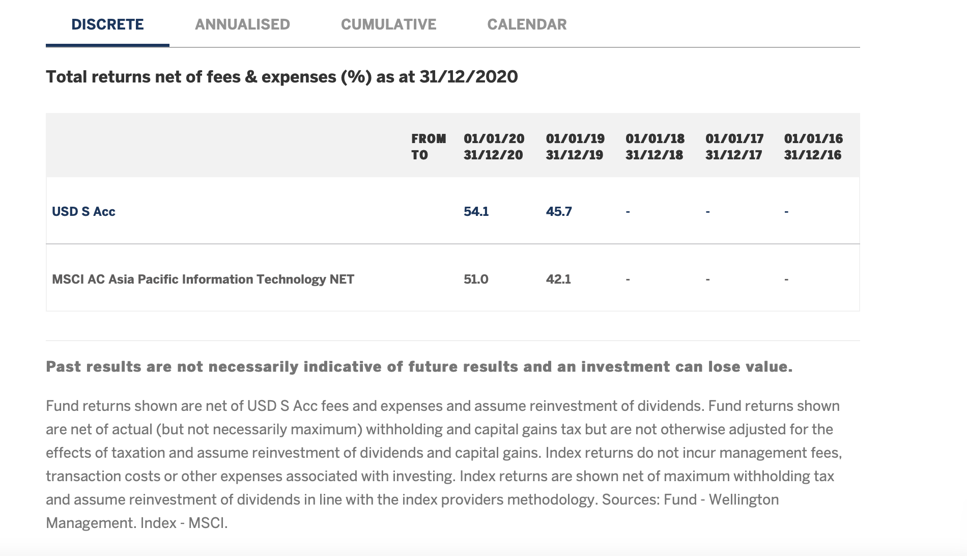967x556 pixels.
Task: Click the 54.1 fund return value
Action: [x=476, y=211]
